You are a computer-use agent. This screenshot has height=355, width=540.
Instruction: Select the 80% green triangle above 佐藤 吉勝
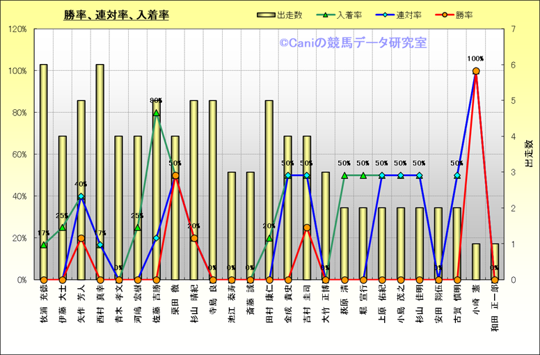coord(156,113)
